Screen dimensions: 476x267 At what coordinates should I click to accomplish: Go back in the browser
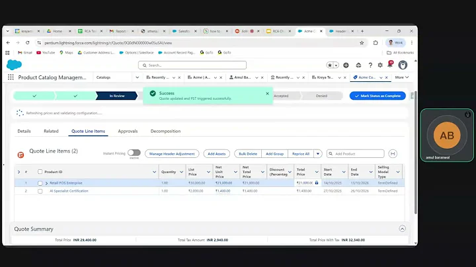tap(8, 43)
